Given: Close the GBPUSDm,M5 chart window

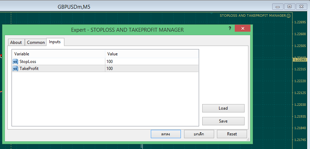Looking at the screenshot, I should click(x=301, y=7).
